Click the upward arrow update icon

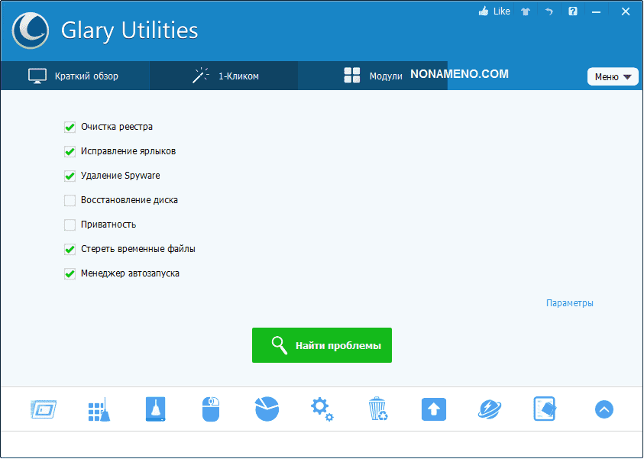pos(433,409)
